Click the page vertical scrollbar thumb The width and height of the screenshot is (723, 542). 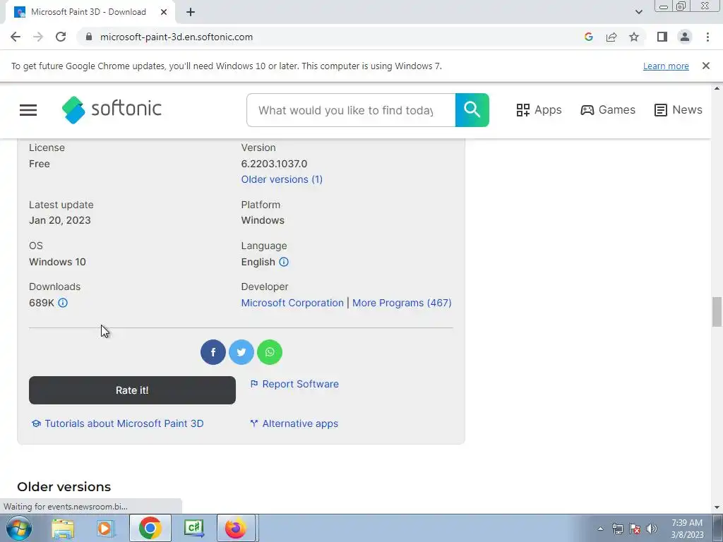(717, 312)
